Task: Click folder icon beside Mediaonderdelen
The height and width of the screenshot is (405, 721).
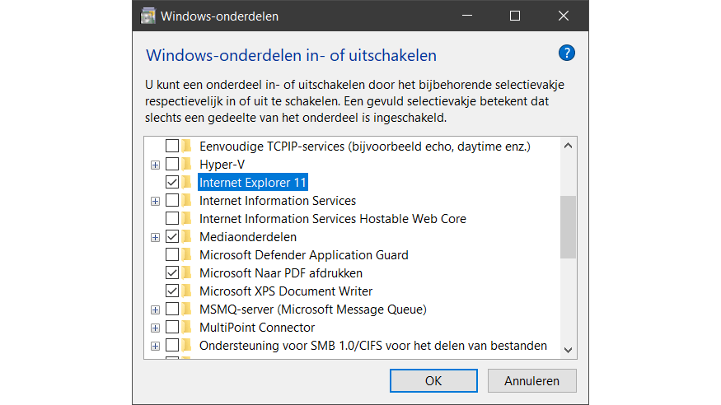Action: coord(187,236)
